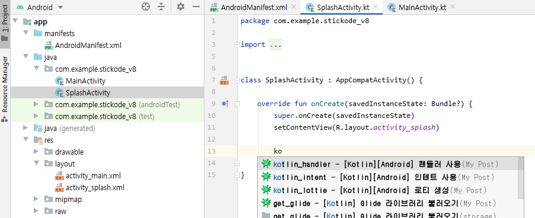Toggle the Resource Manager tool window
Viewport: 535px width, 218px height.
(x=5, y=89)
